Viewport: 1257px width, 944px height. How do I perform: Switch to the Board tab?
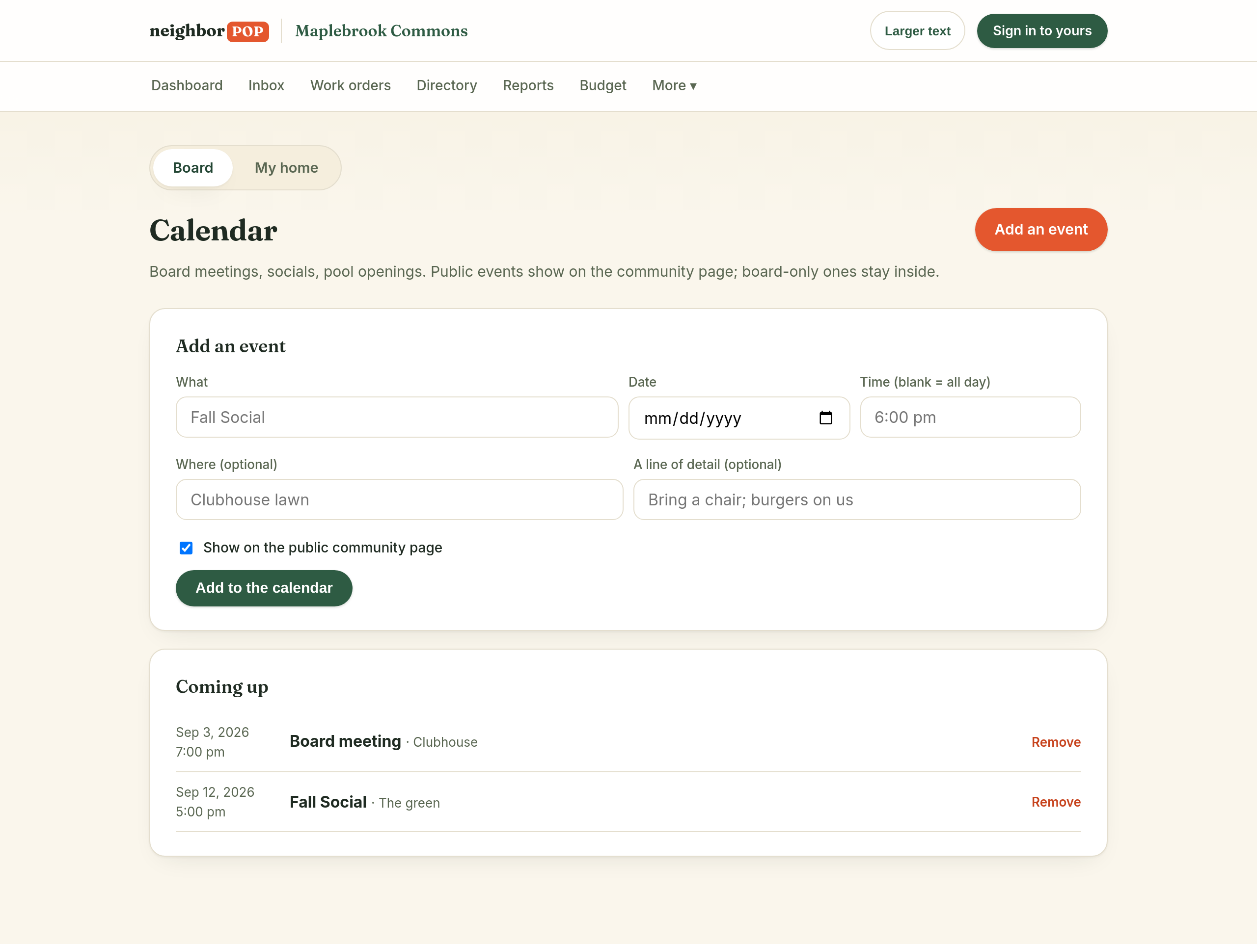192,168
